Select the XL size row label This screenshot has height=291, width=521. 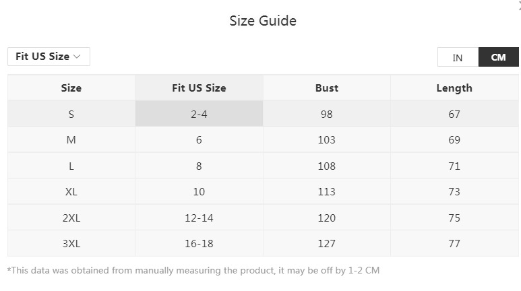(x=71, y=192)
